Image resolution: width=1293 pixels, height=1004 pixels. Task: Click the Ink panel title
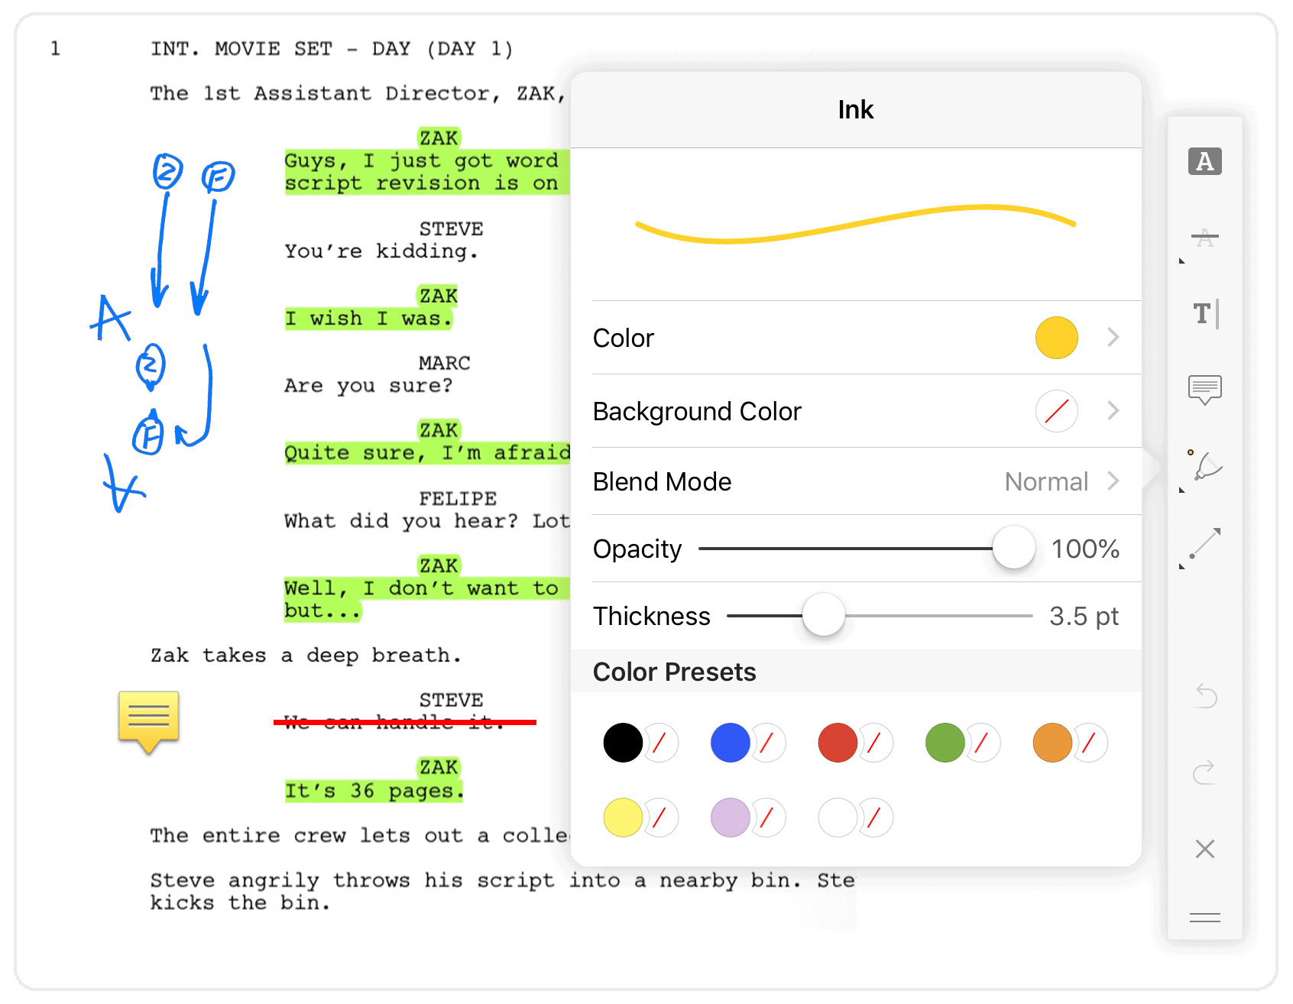point(856,110)
